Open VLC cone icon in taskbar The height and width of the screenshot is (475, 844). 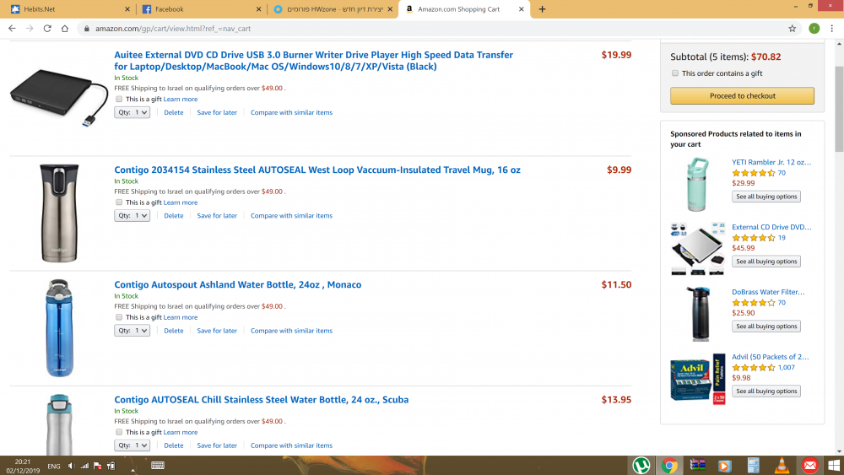coord(782,466)
